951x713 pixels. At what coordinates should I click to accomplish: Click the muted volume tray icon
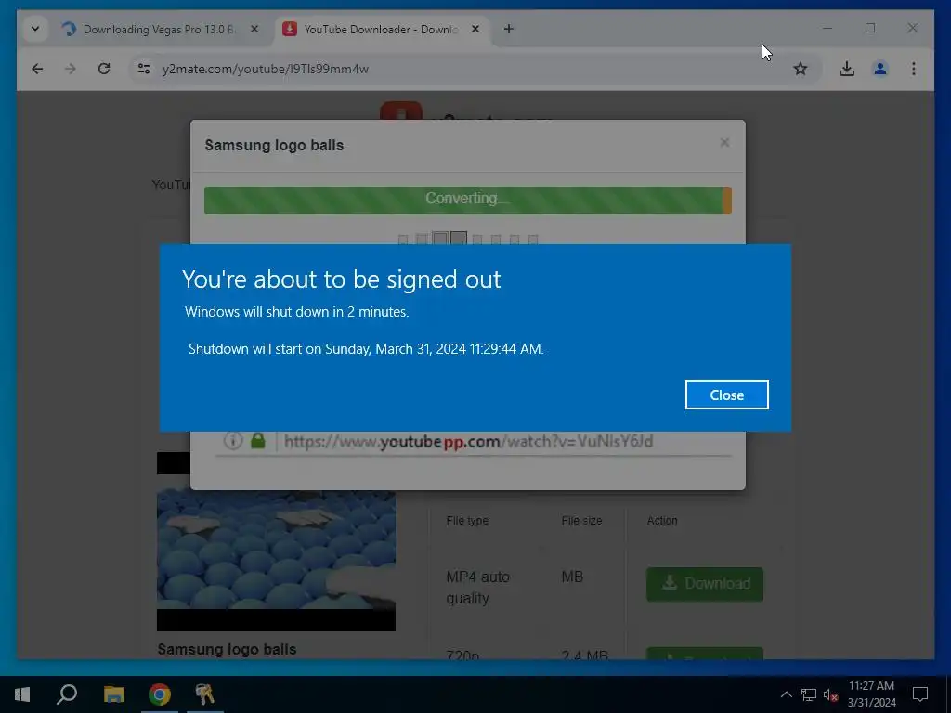830,694
